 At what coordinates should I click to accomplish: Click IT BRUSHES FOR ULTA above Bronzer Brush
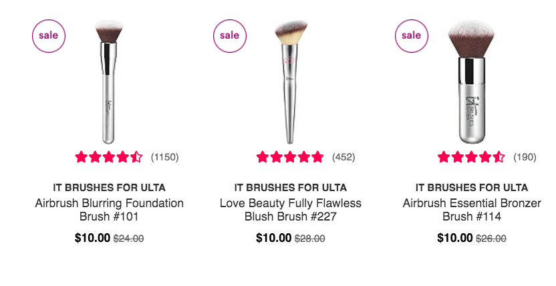click(x=472, y=187)
